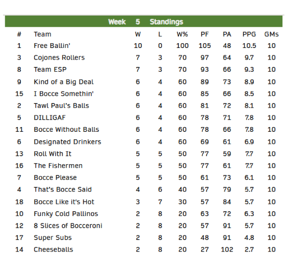Open Bocce Without Balls team
This screenshot has height=264, width=288.
(x=66, y=130)
